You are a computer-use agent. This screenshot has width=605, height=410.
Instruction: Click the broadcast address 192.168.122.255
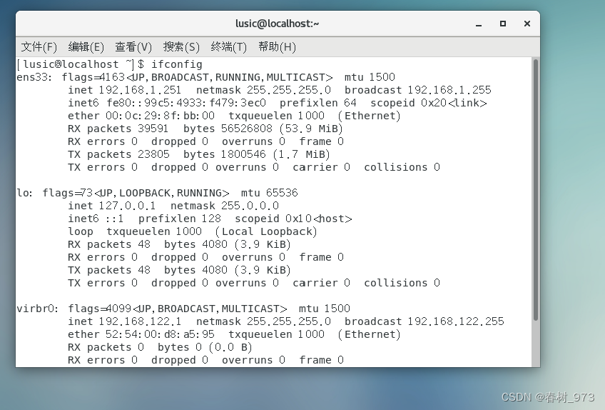pos(456,321)
